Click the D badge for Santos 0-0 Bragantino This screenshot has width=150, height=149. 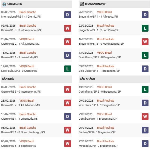pyautogui.click(x=145, y=130)
